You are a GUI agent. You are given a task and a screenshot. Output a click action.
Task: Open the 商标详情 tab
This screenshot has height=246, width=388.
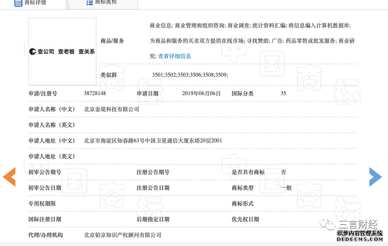pos(33,4)
